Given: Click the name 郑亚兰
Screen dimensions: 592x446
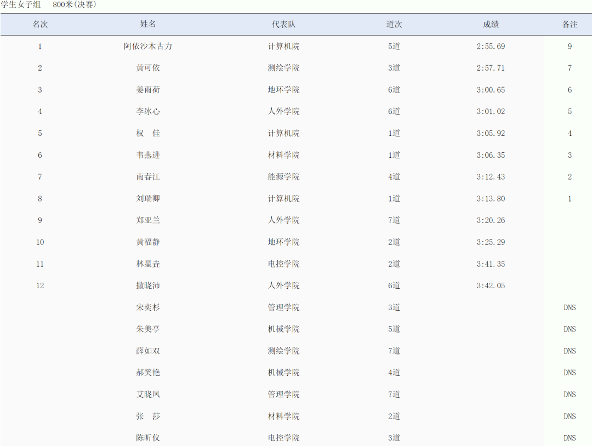Looking at the screenshot, I should click(148, 220).
